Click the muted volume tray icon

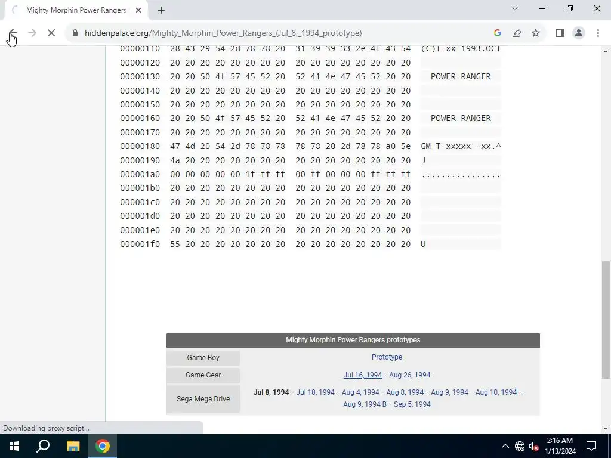pyautogui.click(x=533, y=446)
